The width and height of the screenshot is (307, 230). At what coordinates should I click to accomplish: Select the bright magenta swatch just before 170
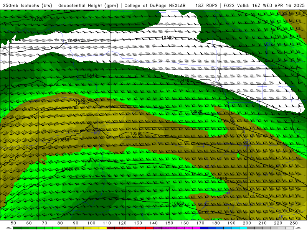click(x=196, y=228)
